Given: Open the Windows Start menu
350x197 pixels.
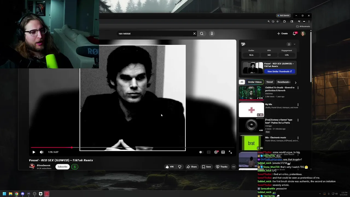Looking at the screenshot, I should 4,194.
